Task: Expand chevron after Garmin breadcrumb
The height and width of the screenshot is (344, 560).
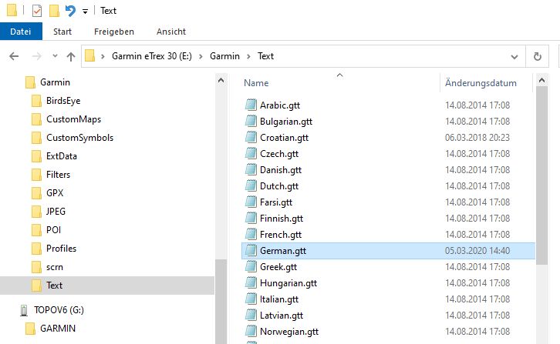Action: 248,56
